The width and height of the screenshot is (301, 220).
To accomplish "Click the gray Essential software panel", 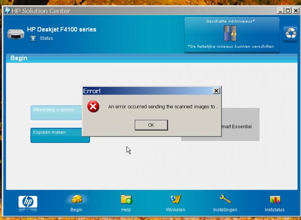I will tap(240, 124).
